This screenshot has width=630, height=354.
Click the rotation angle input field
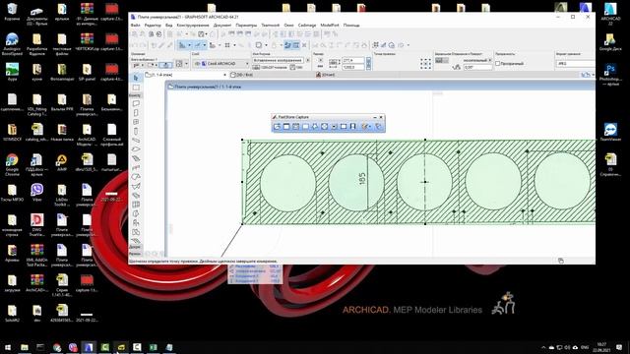477,68
